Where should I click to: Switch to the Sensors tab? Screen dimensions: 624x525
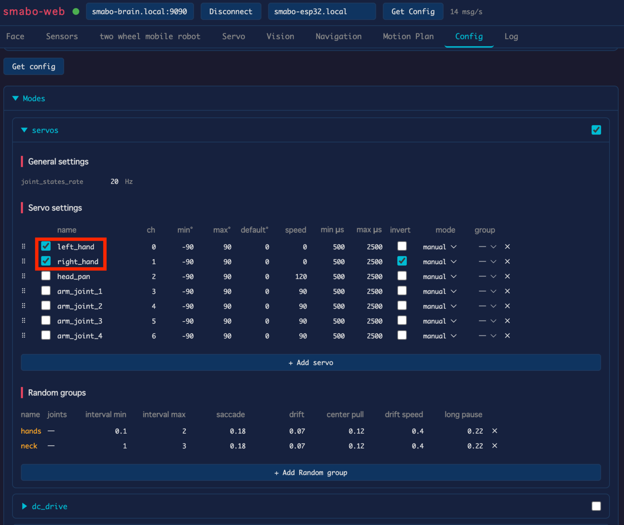tap(62, 37)
